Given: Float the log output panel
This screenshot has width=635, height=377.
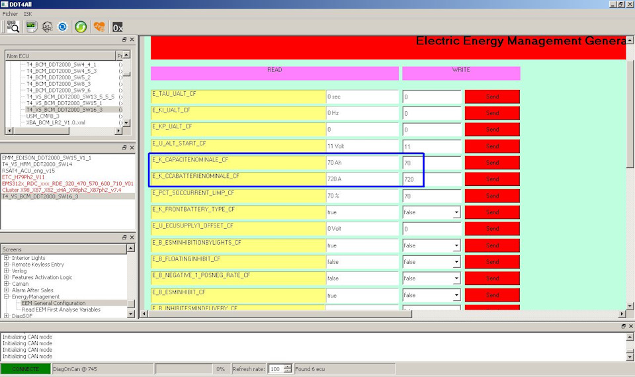Looking at the screenshot, I should [x=623, y=326].
